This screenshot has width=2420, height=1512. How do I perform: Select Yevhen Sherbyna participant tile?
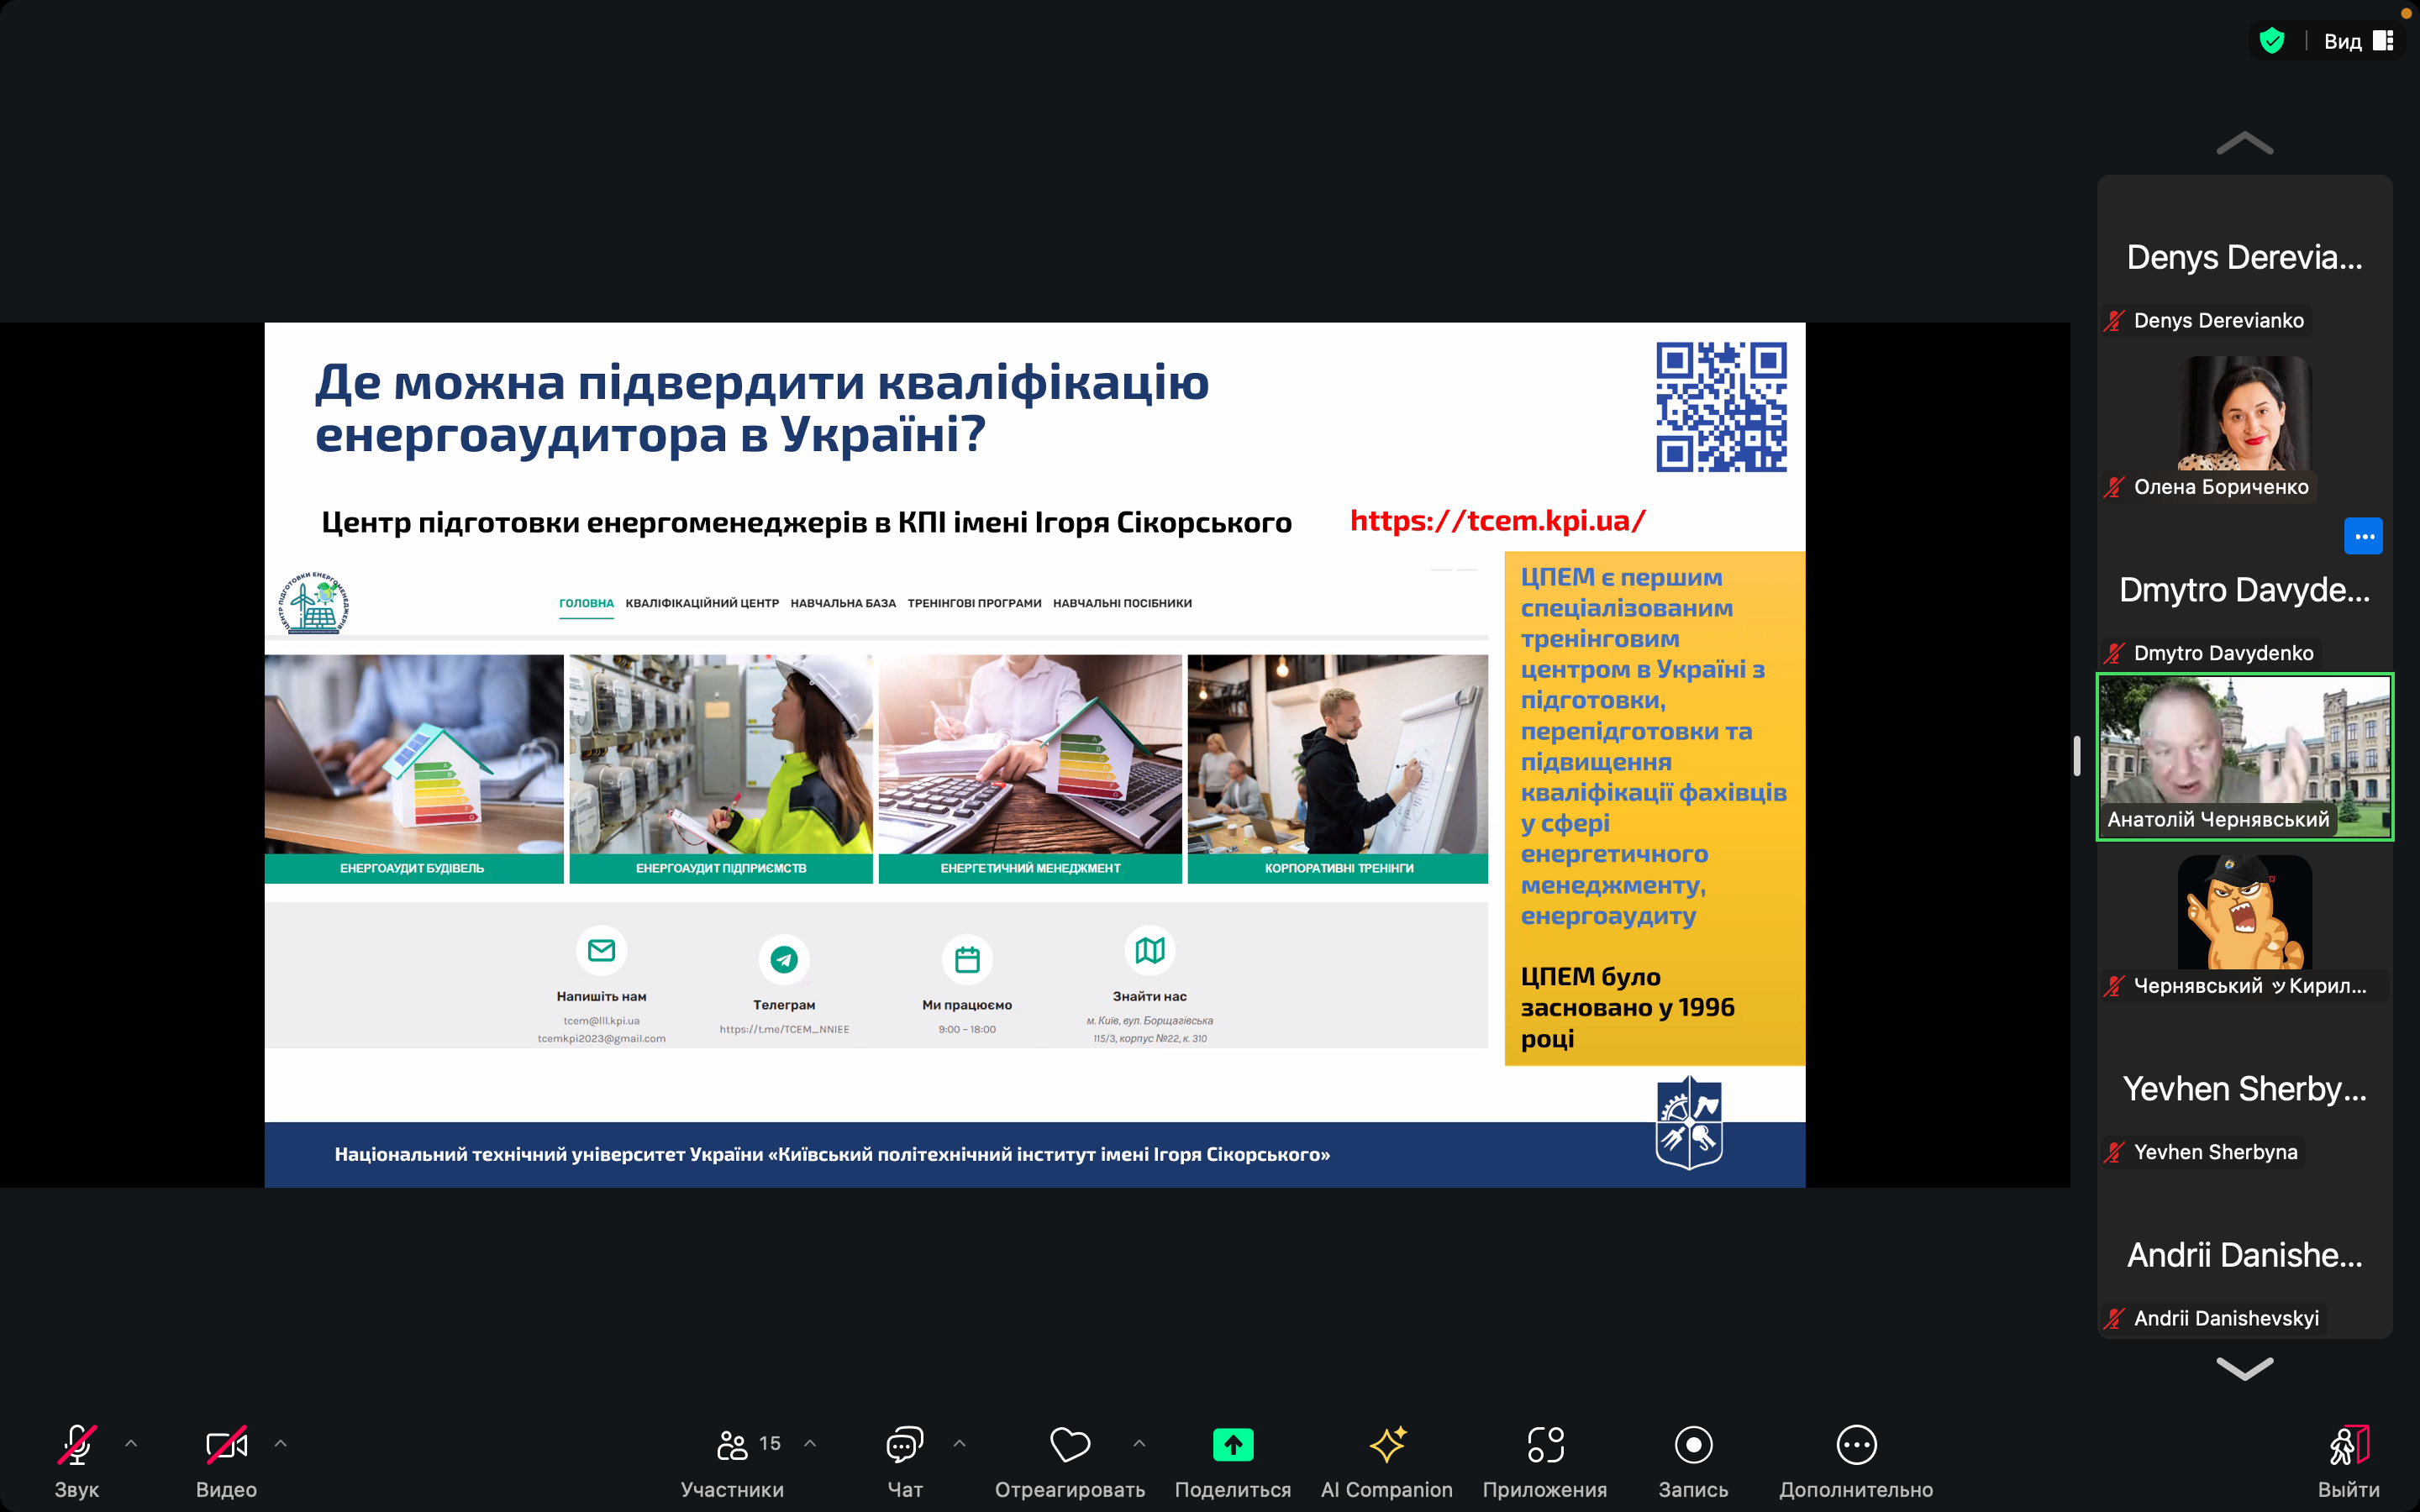pos(2245,1088)
